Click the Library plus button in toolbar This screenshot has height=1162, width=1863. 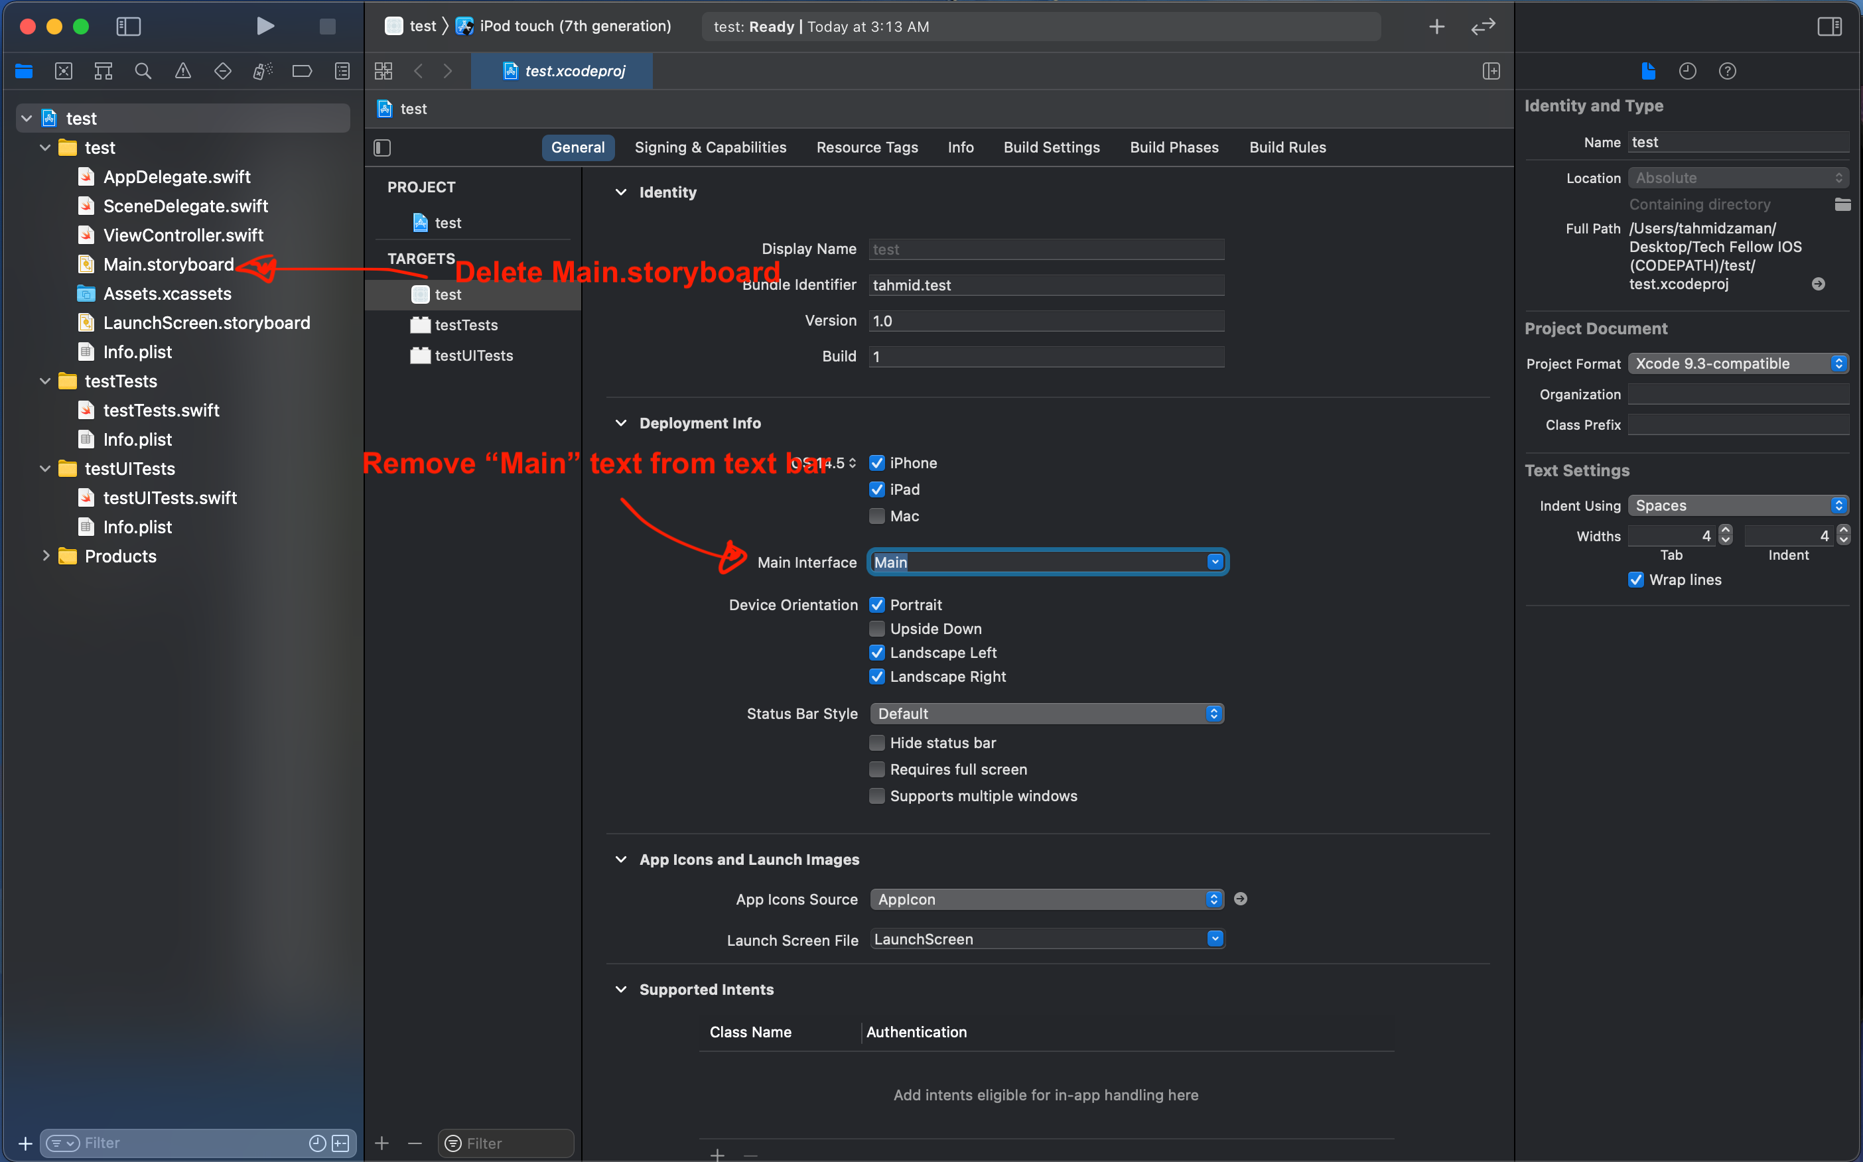click(1436, 27)
